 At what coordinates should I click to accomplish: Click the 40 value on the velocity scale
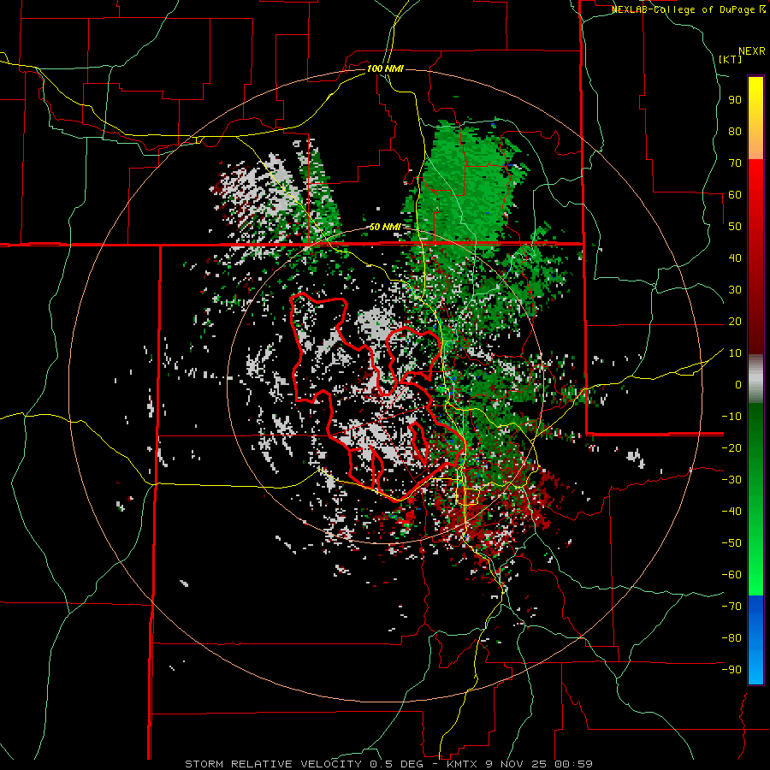click(x=735, y=258)
